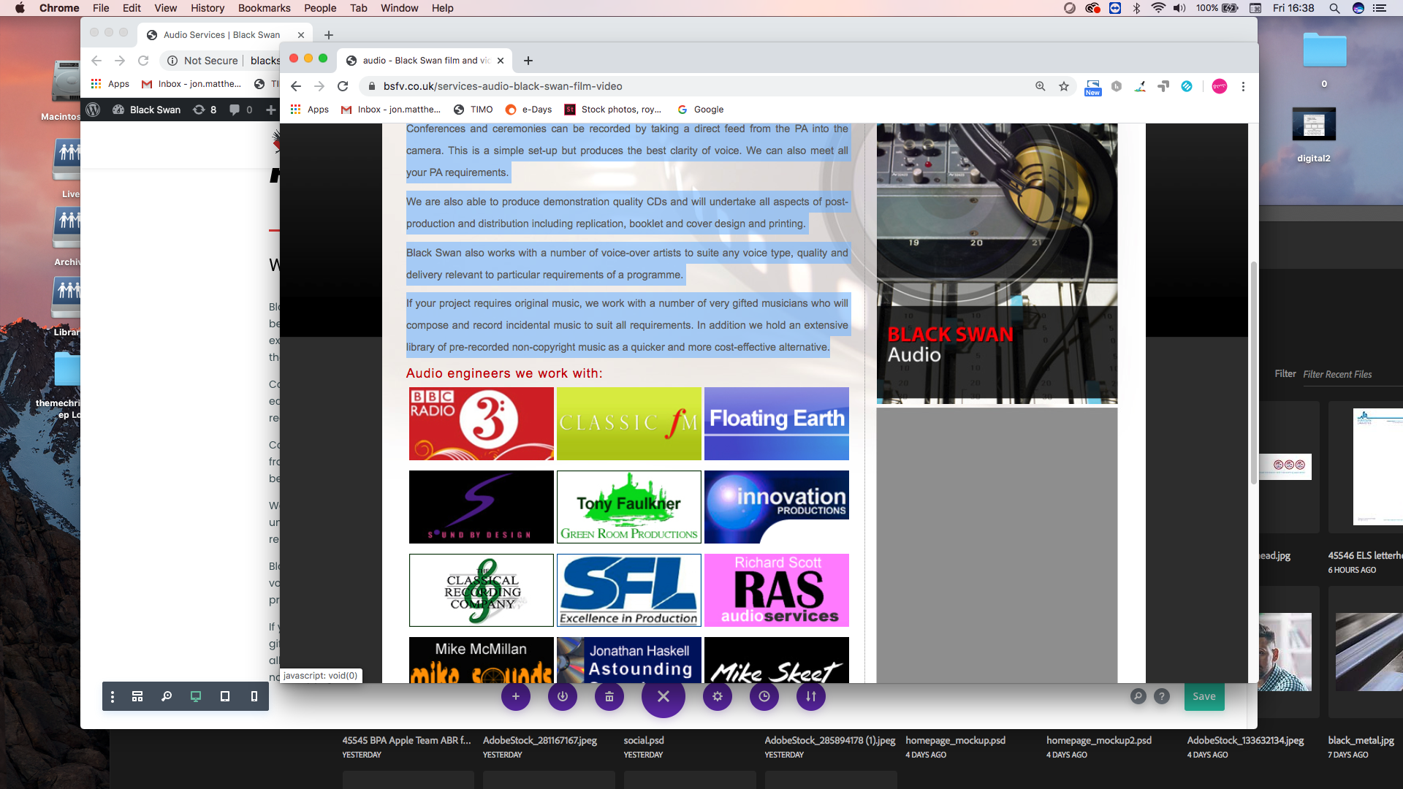Open the File menu
Image resolution: width=1403 pixels, height=789 pixels.
tap(101, 8)
